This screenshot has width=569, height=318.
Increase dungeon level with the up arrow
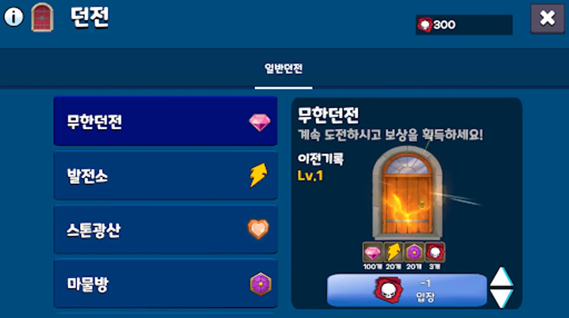click(x=502, y=277)
